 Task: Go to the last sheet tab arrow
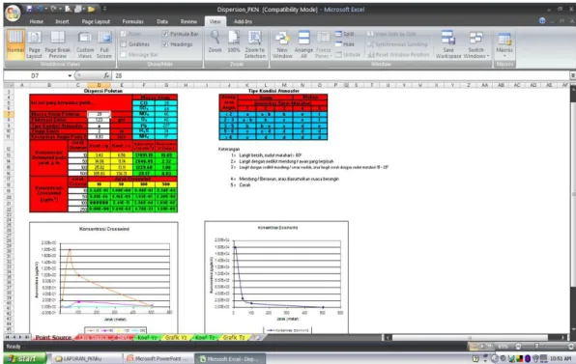pyautogui.click(x=27, y=337)
